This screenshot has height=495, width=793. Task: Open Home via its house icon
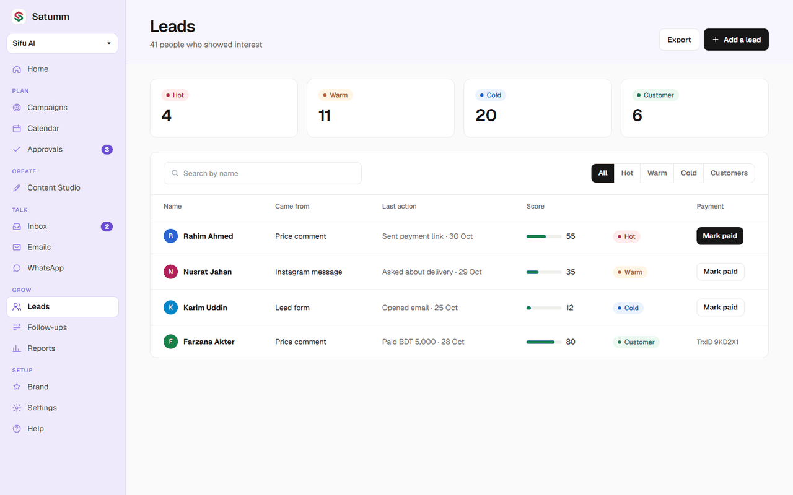pyautogui.click(x=17, y=69)
